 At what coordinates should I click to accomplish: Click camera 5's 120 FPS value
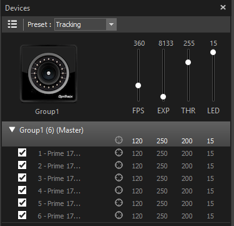click(x=137, y=203)
